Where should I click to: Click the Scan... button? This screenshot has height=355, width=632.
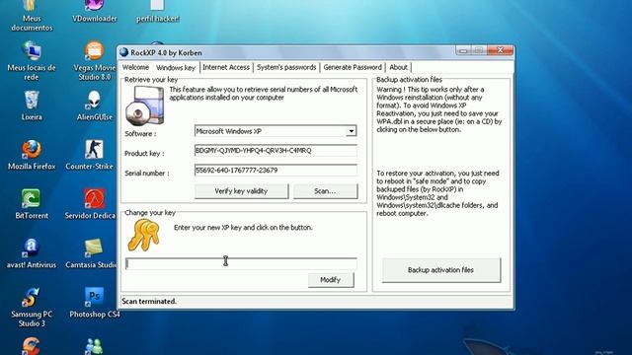point(325,191)
